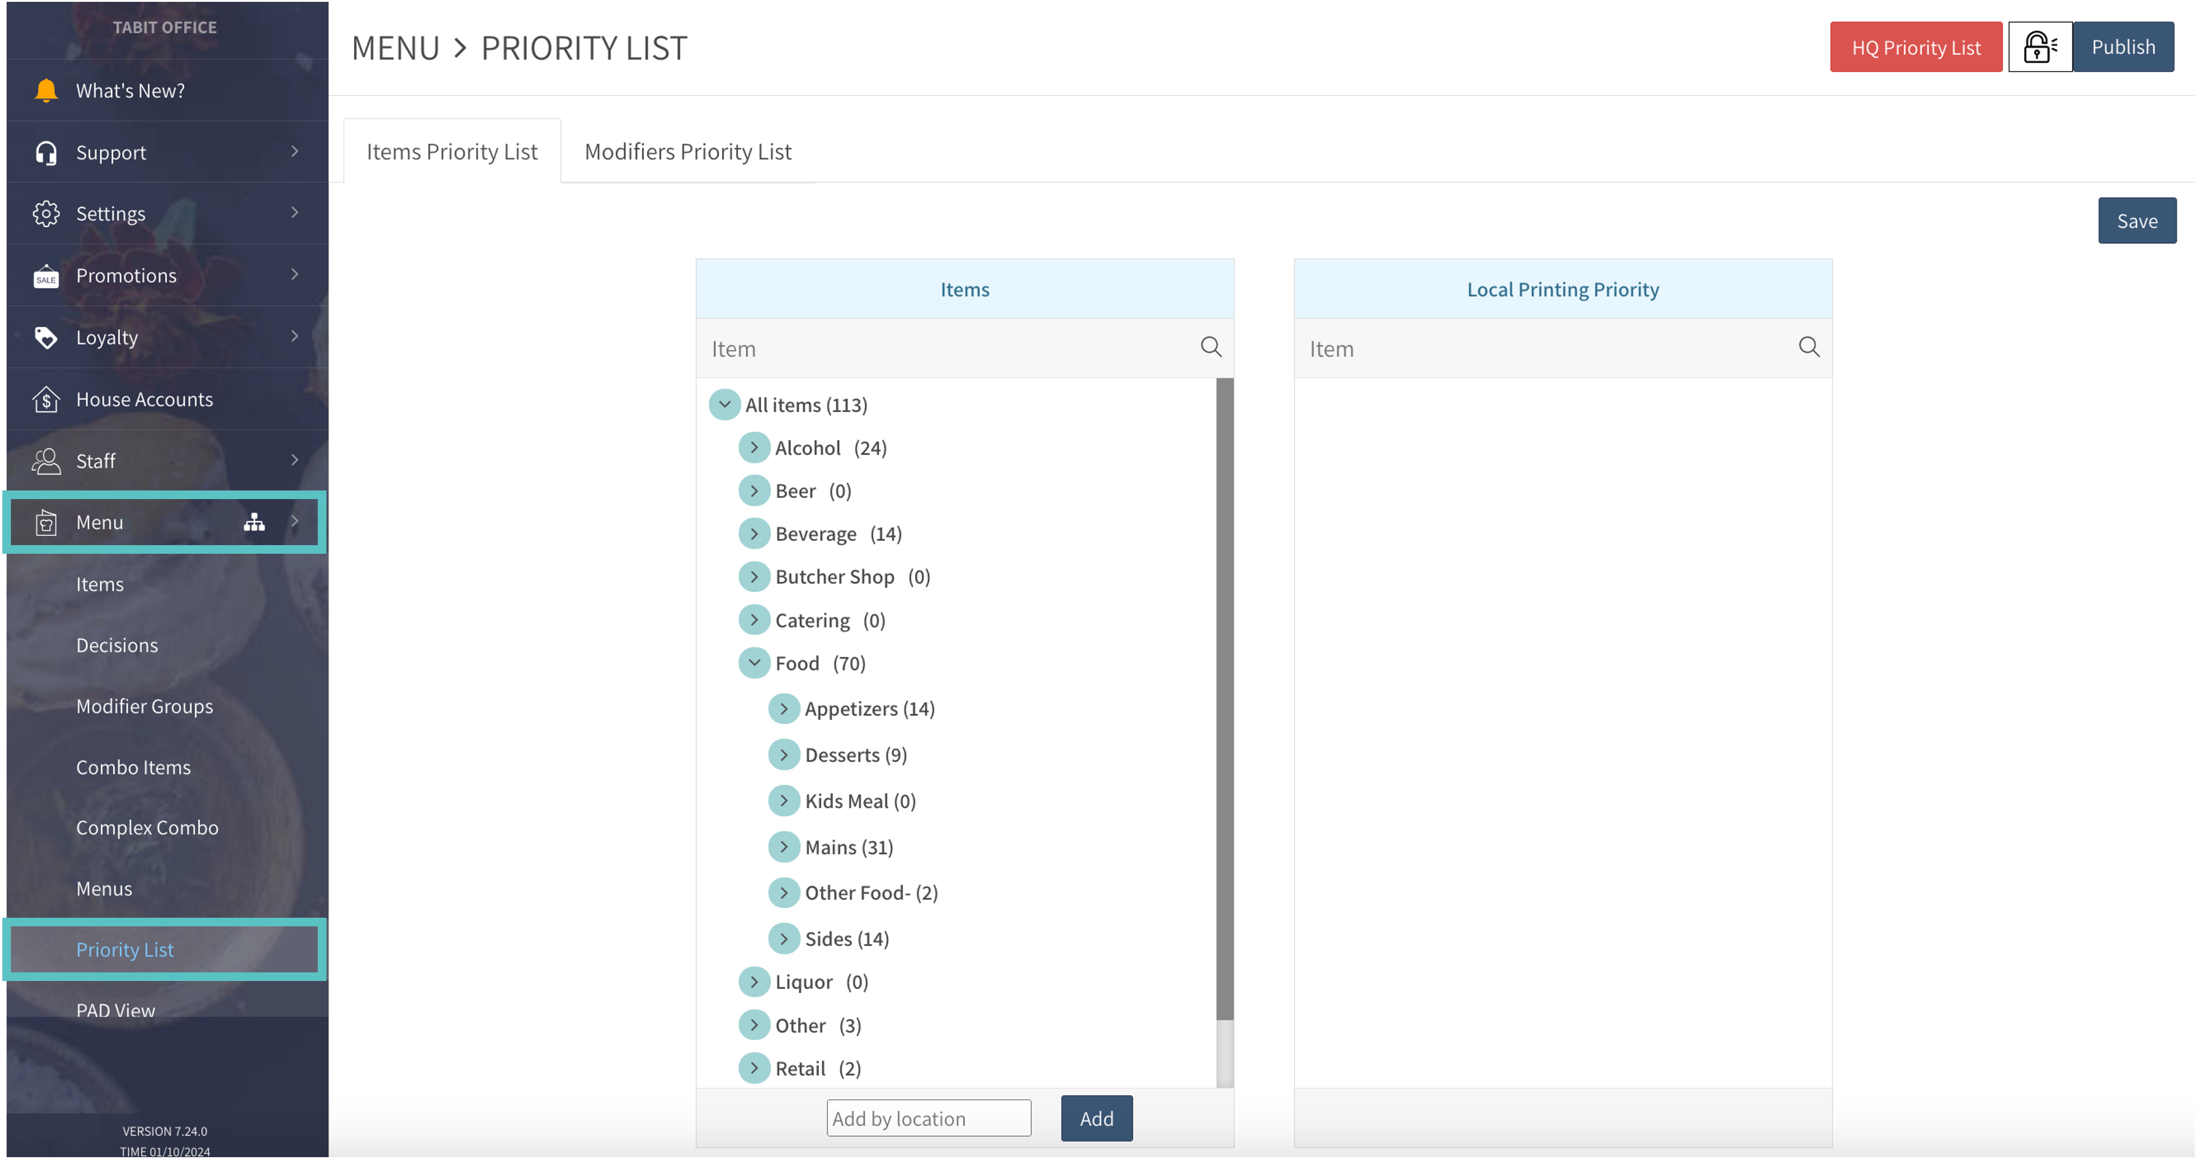Screen dimensions: 2197x1159
Task: Click the Items tree vertical scrollbar
Action: click(1224, 699)
